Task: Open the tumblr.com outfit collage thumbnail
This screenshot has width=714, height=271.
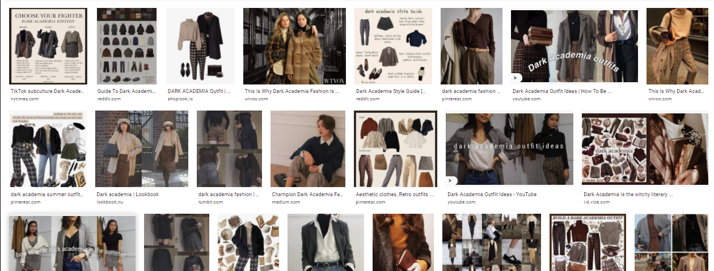Action: pyautogui.click(x=229, y=149)
